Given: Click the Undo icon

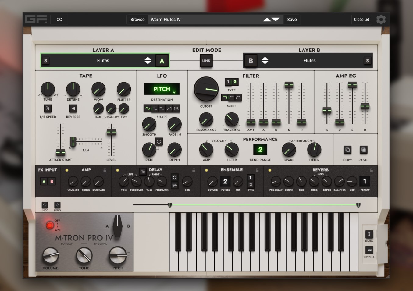Looking at the screenshot, I should tap(45, 205).
